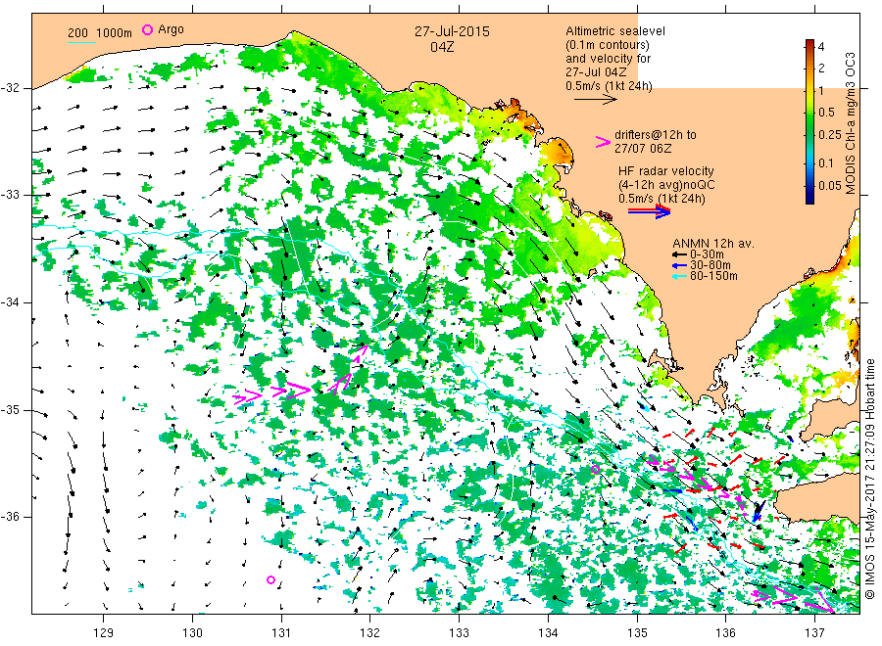Image resolution: width=882 pixels, height=646 pixels.
Task: Click the '134' longitude axis label
Action: (x=548, y=633)
